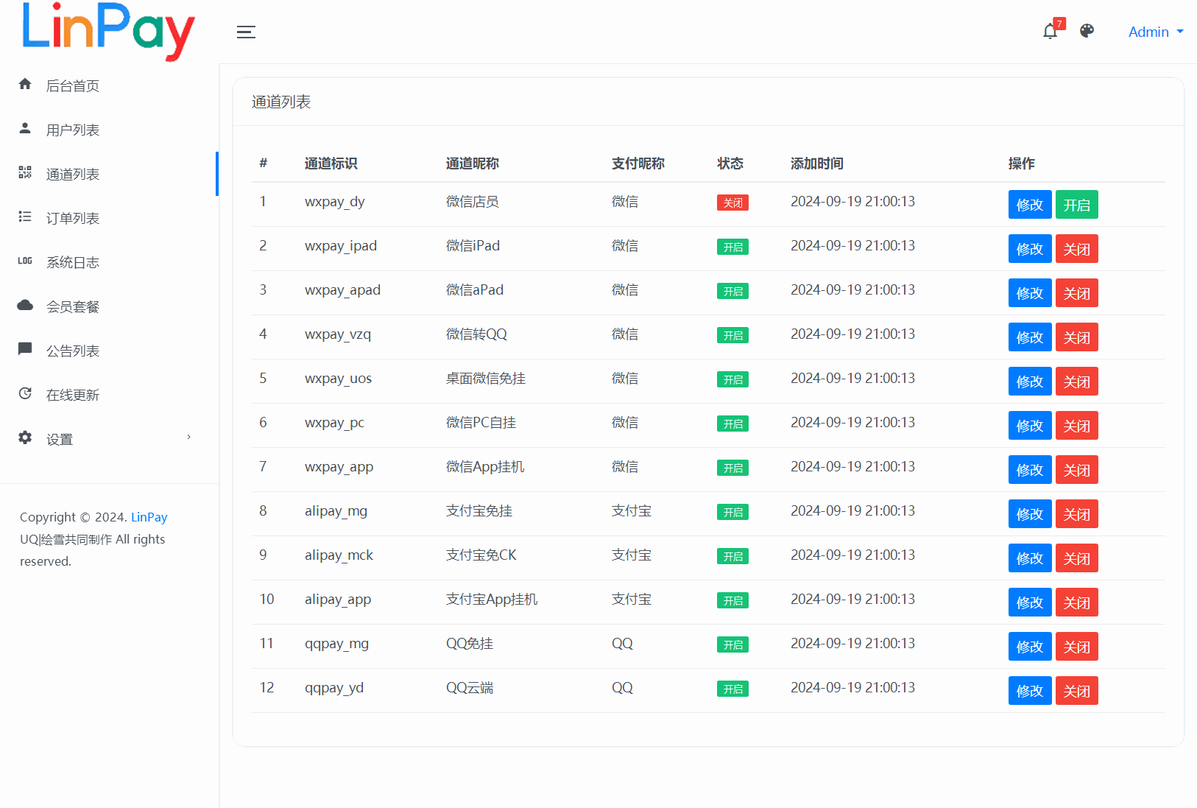Click the cloud icon beside 会员套餐
This screenshot has height=808, width=1197.
coord(25,306)
